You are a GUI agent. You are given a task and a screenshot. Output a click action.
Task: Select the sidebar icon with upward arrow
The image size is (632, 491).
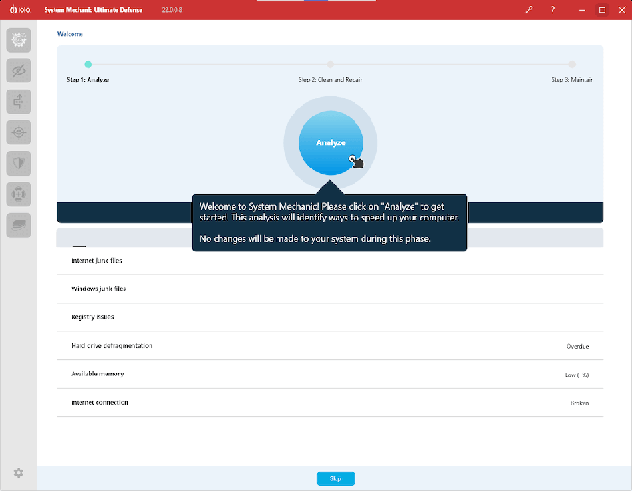tap(19, 102)
